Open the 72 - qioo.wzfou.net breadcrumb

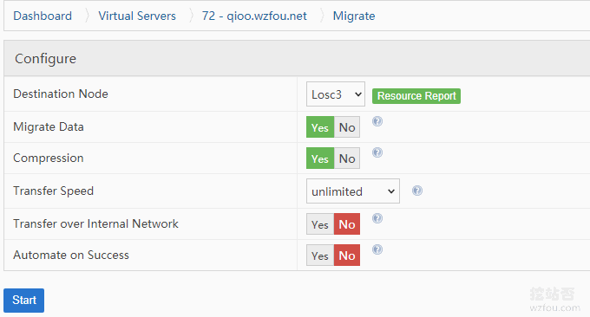[x=254, y=16]
